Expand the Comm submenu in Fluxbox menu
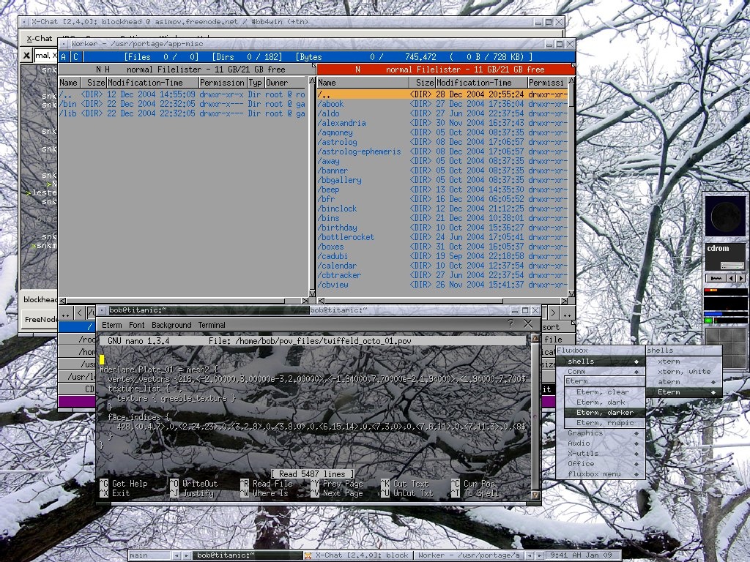 [601, 371]
